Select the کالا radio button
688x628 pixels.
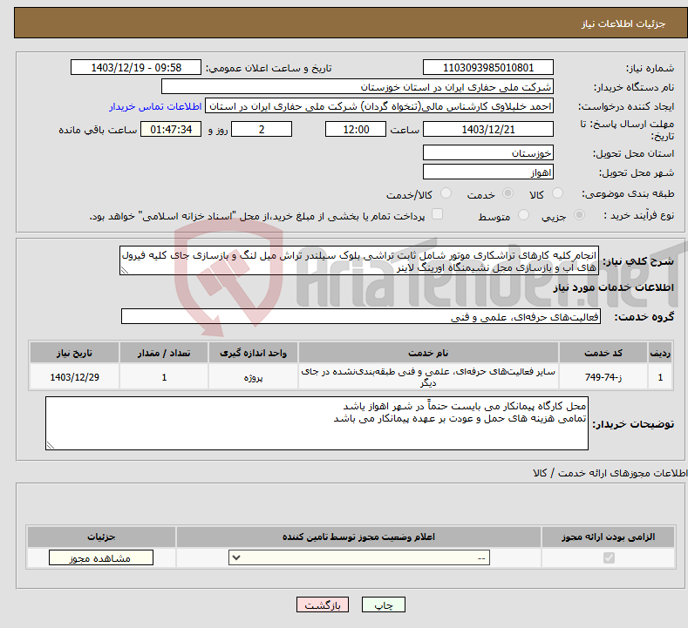[557, 193]
